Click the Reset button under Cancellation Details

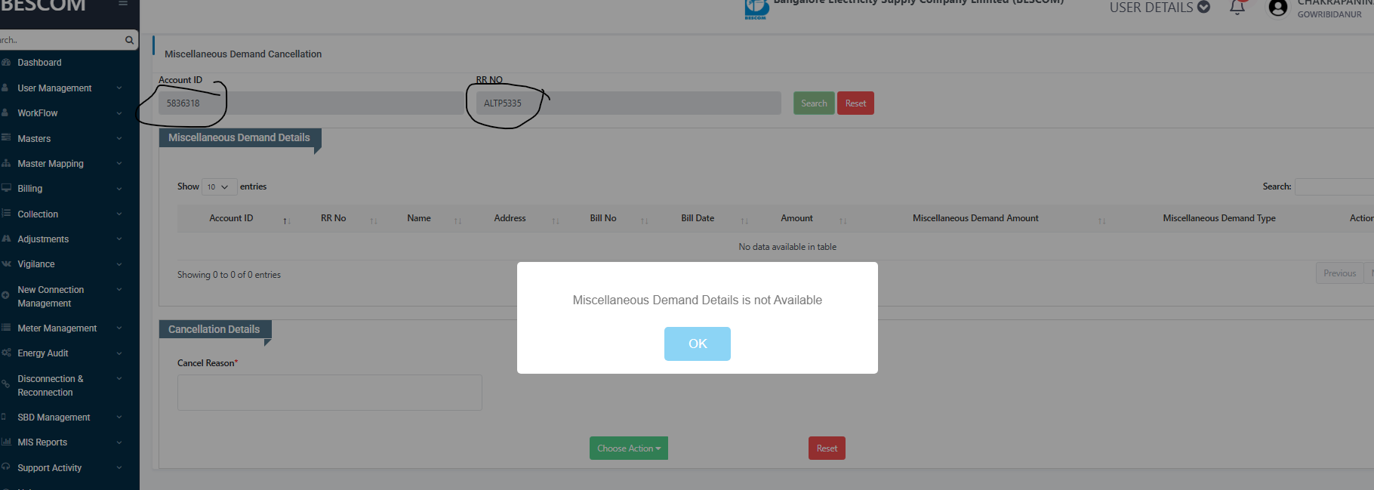coord(827,448)
